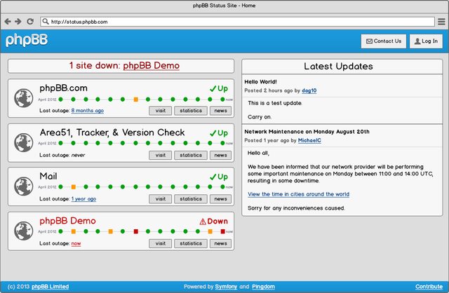Click the last red marker on phpBB Demo timeline

[222, 231]
